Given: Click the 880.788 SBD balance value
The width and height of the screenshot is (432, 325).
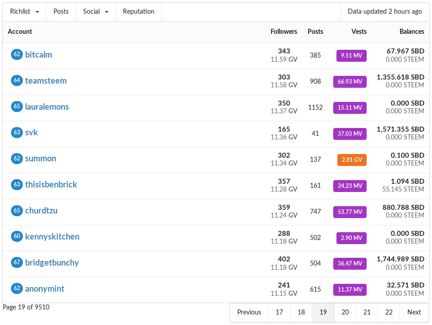Looking at the screenshot, I should (x=403, y=208).
